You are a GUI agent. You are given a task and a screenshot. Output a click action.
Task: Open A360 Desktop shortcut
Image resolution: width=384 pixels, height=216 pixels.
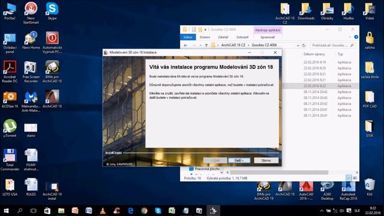point(327,191)
